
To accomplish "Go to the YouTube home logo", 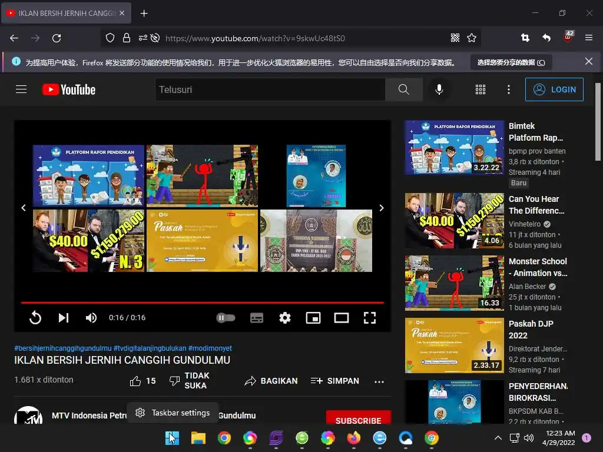I will click(x=69, y=89).
